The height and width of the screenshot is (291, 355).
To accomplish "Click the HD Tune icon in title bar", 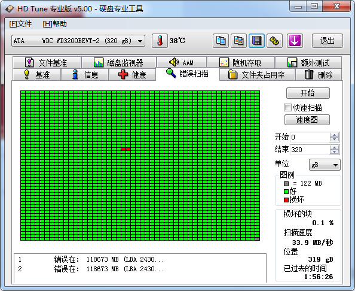I will (x=10, y=9).
